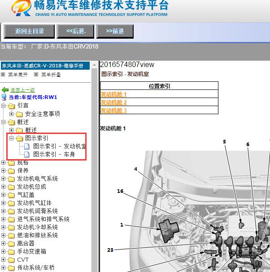Image resolution: width=270 pixels, height=272 pixels.
Task: Click the 图示索引 folder icon
Action: point(19,138)
